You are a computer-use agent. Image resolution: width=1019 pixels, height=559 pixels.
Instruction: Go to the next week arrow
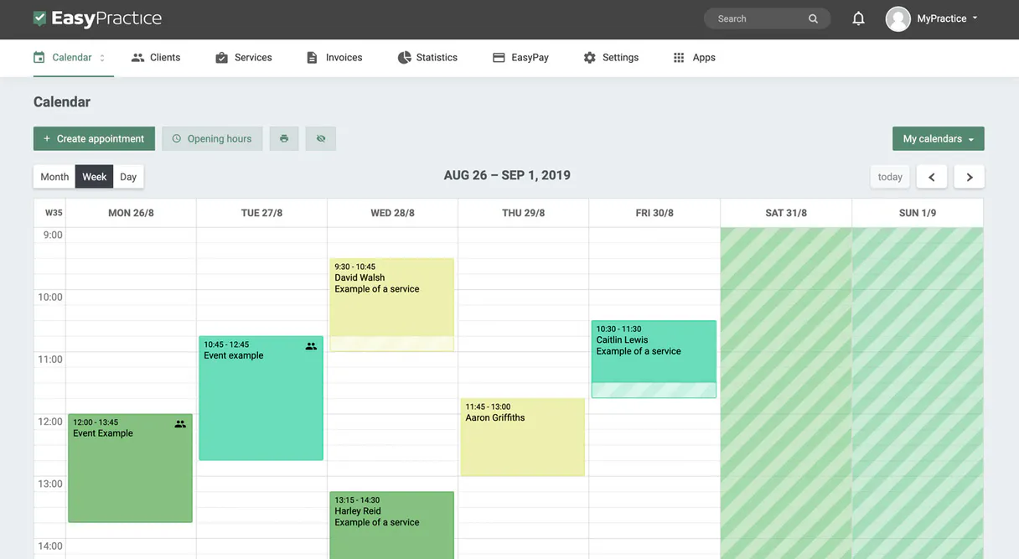(970, 177)
